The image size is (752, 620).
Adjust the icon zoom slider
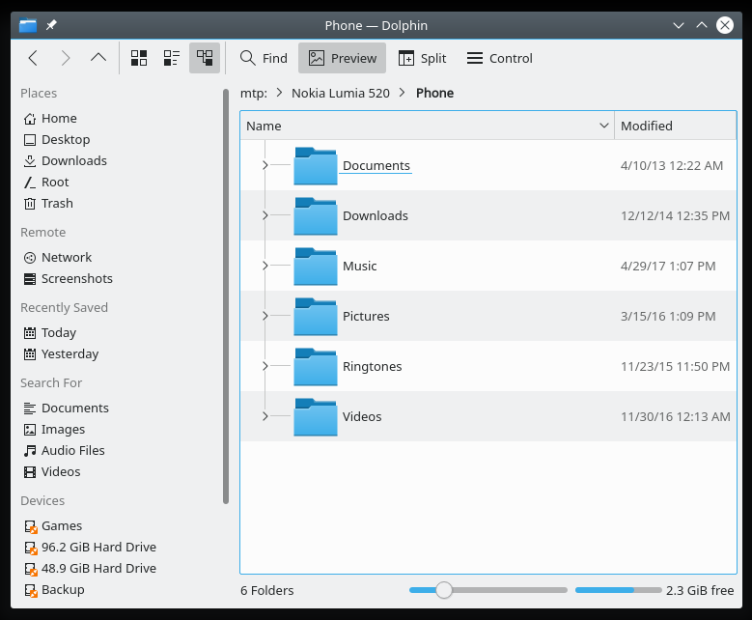pos(444,590)
